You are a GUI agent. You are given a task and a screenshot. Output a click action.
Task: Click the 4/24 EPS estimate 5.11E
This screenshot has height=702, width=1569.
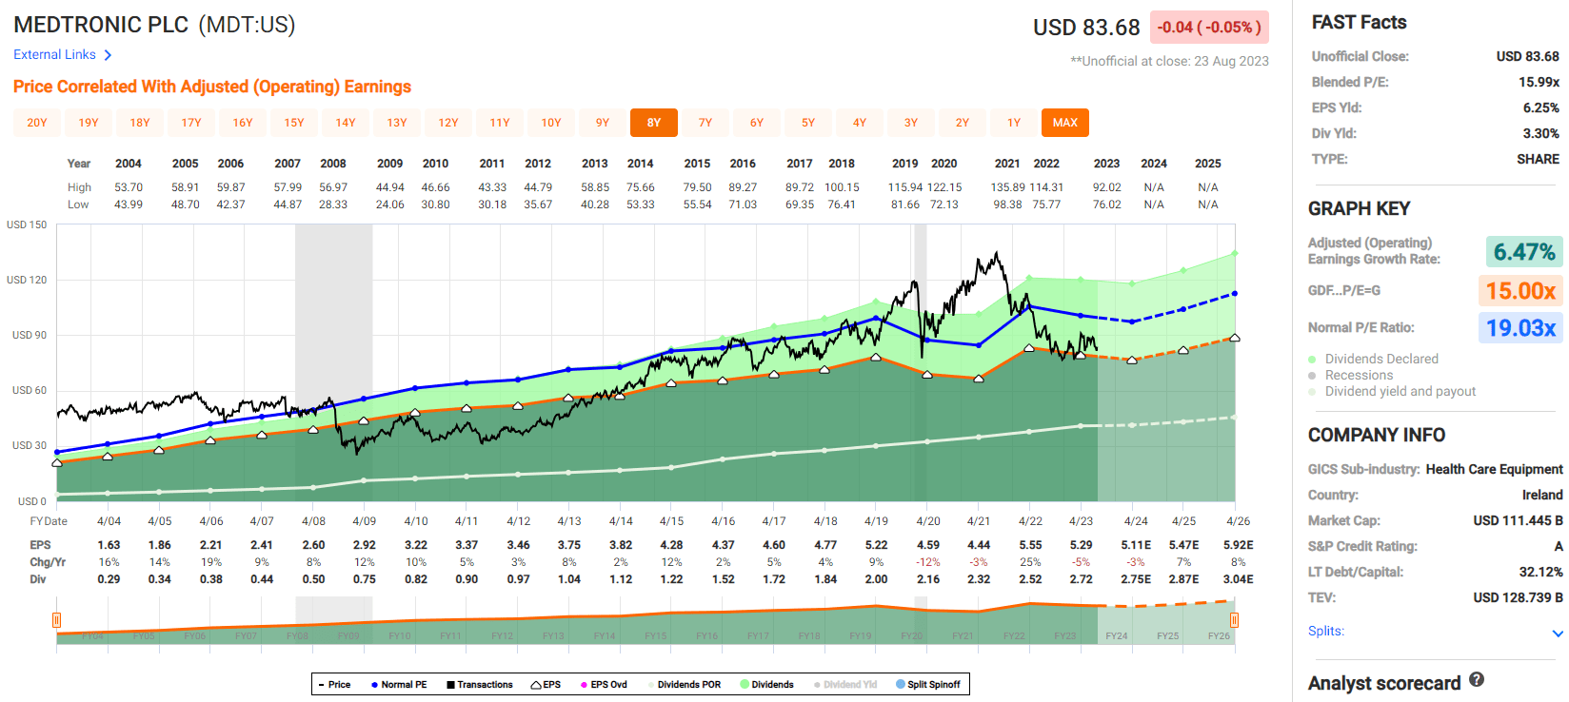pyautogui.click(x=1136, y=545)
